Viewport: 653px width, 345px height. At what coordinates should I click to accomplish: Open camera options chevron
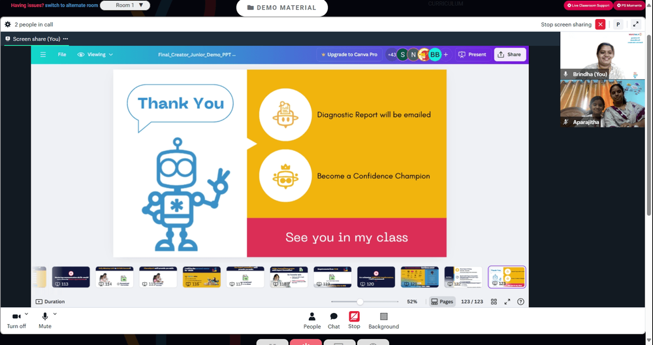click(27, 314)
